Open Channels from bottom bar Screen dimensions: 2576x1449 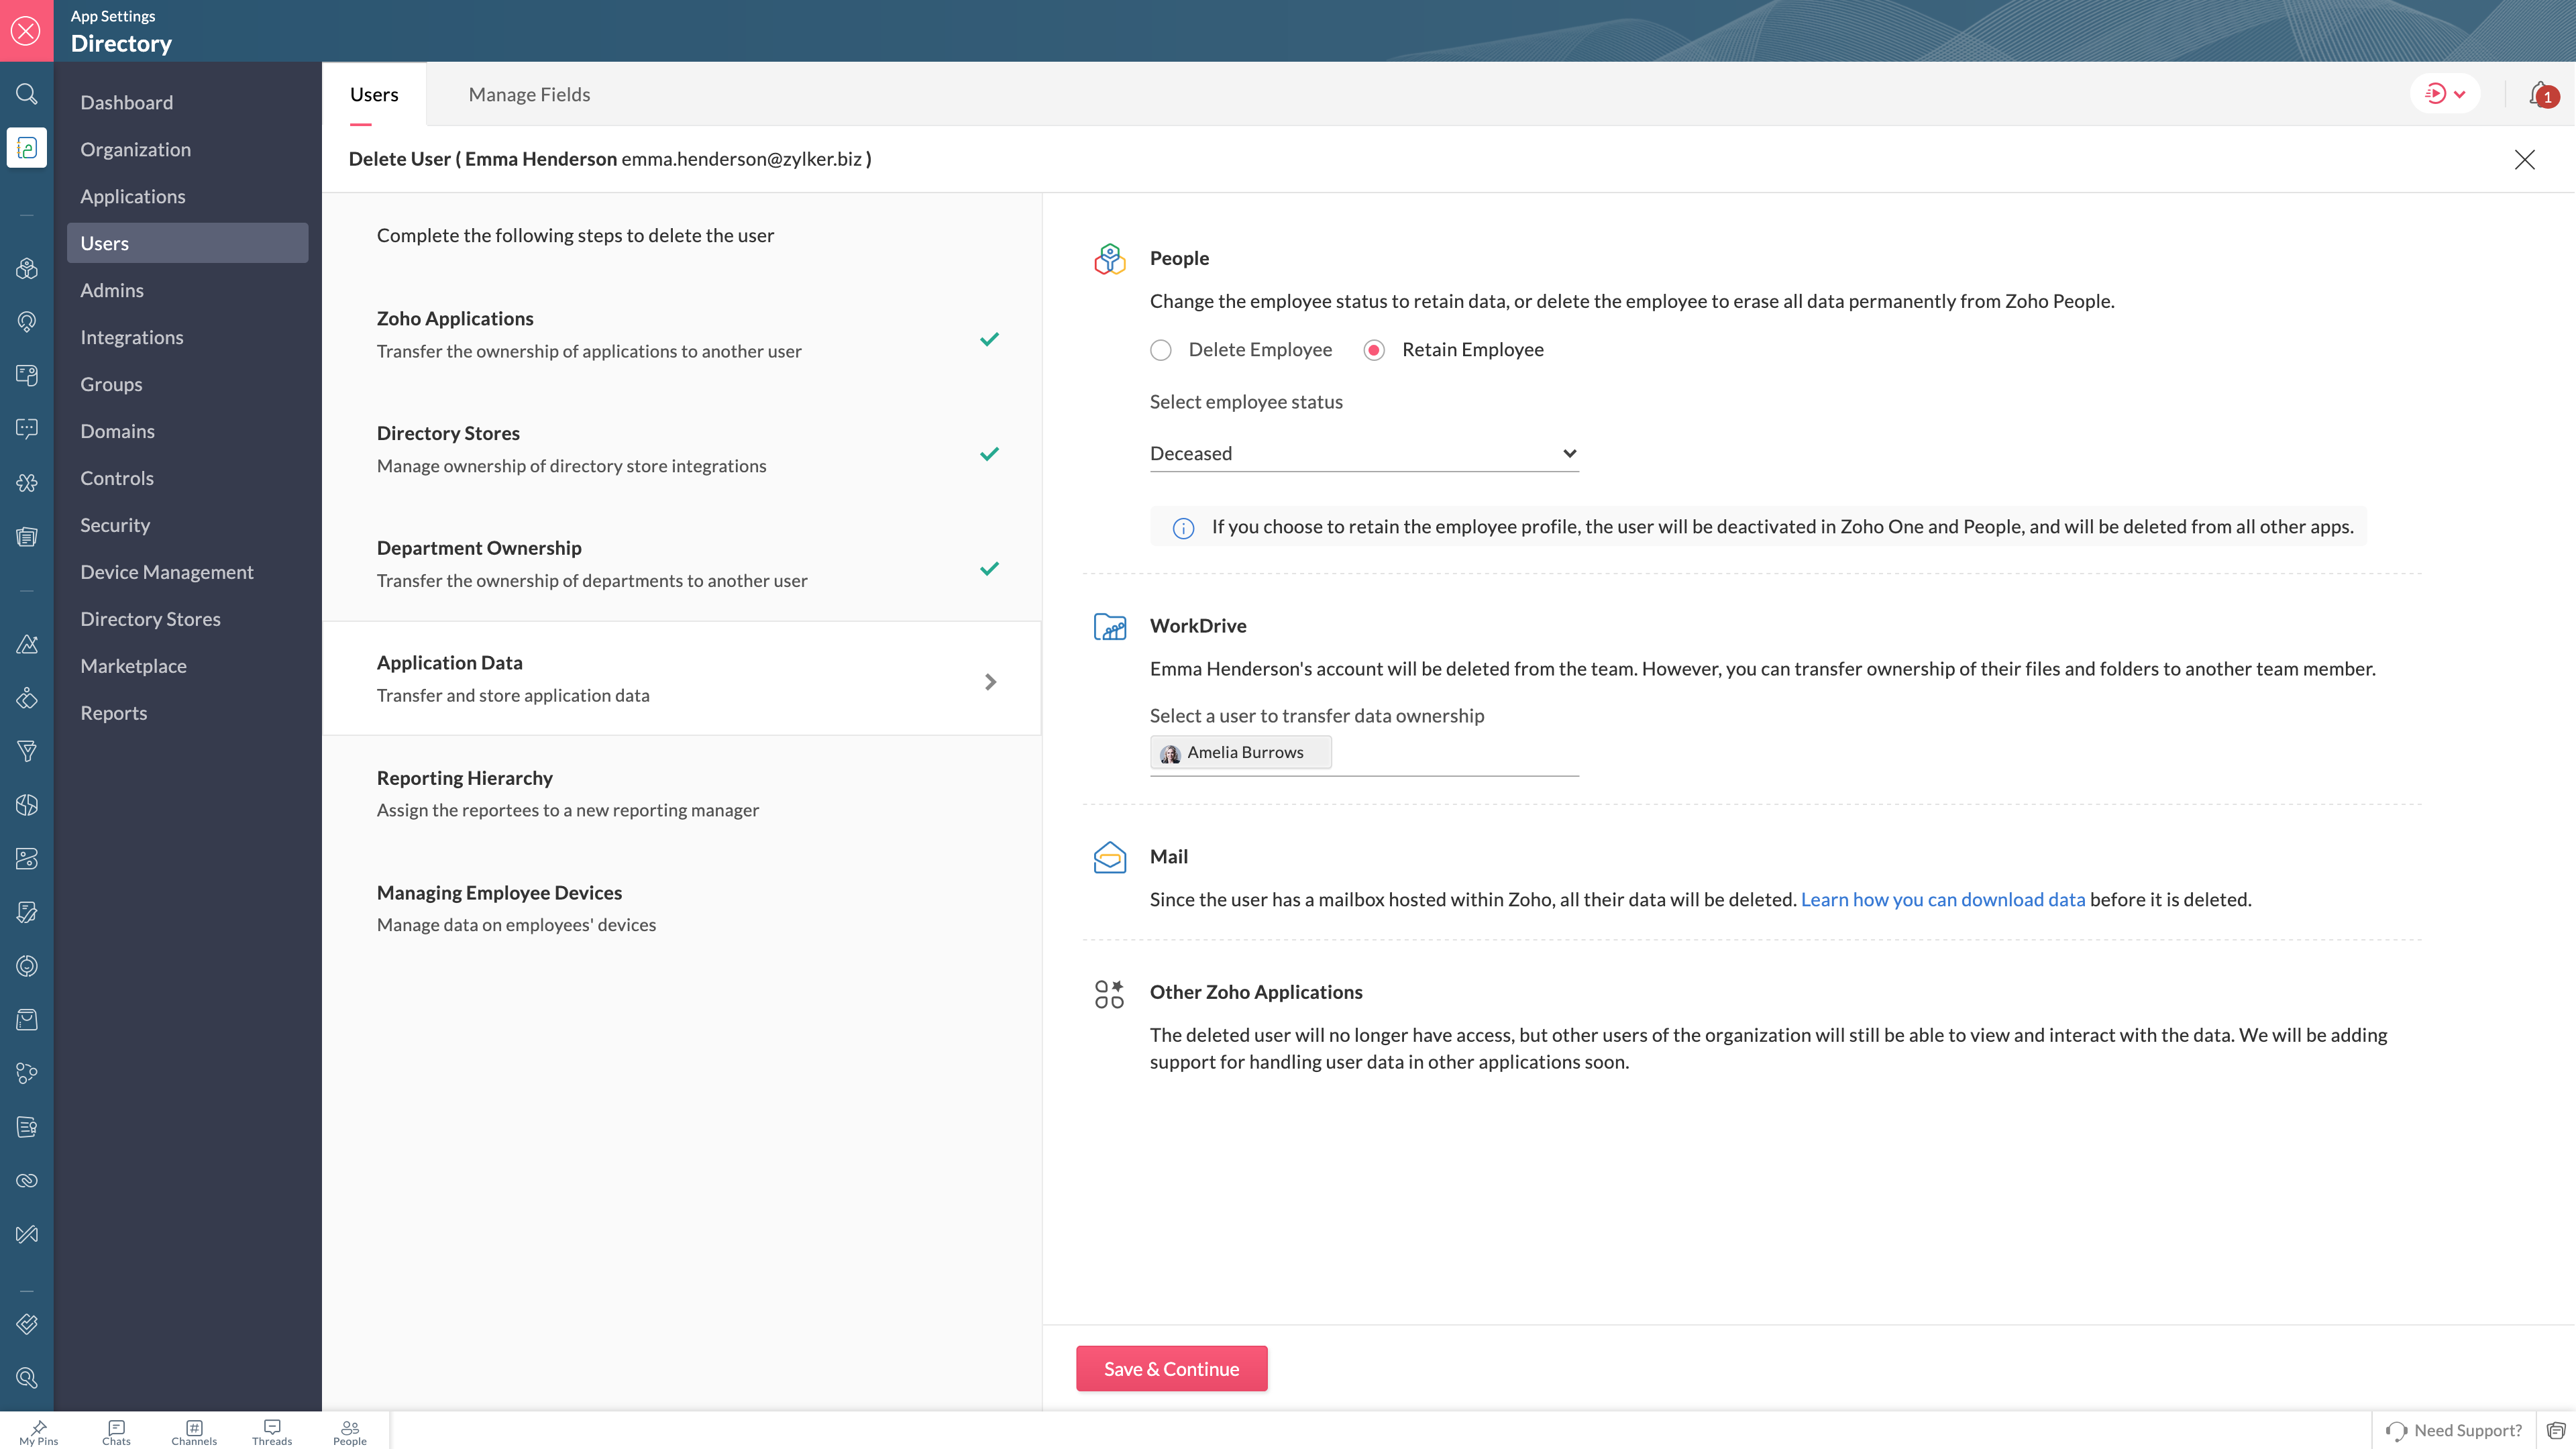point(194,1431)
